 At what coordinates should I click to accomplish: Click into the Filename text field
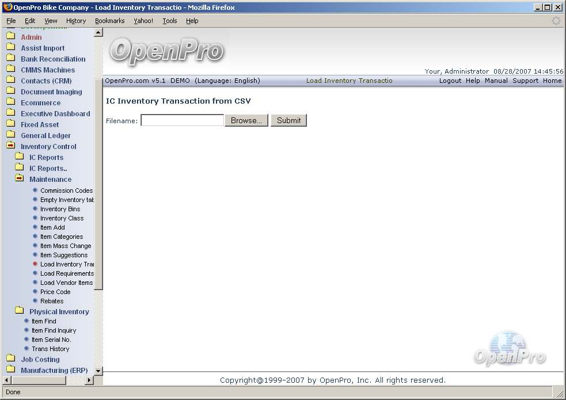tap(182, 120)
